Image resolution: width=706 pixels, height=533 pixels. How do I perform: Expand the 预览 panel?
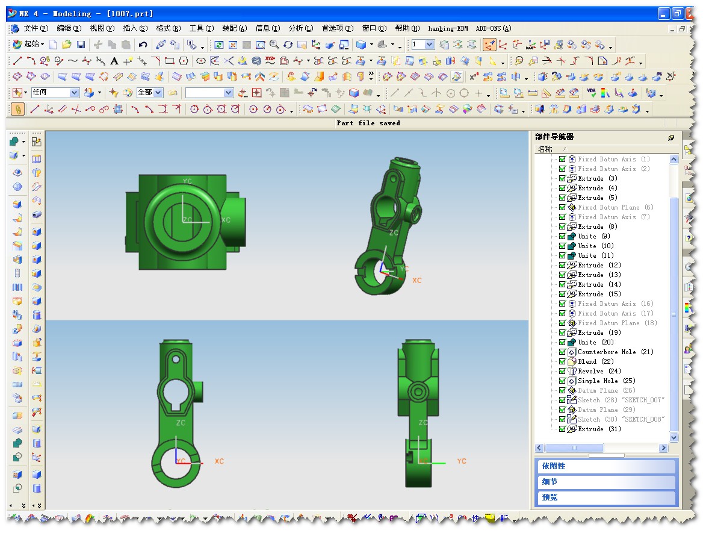click(607, 497)
